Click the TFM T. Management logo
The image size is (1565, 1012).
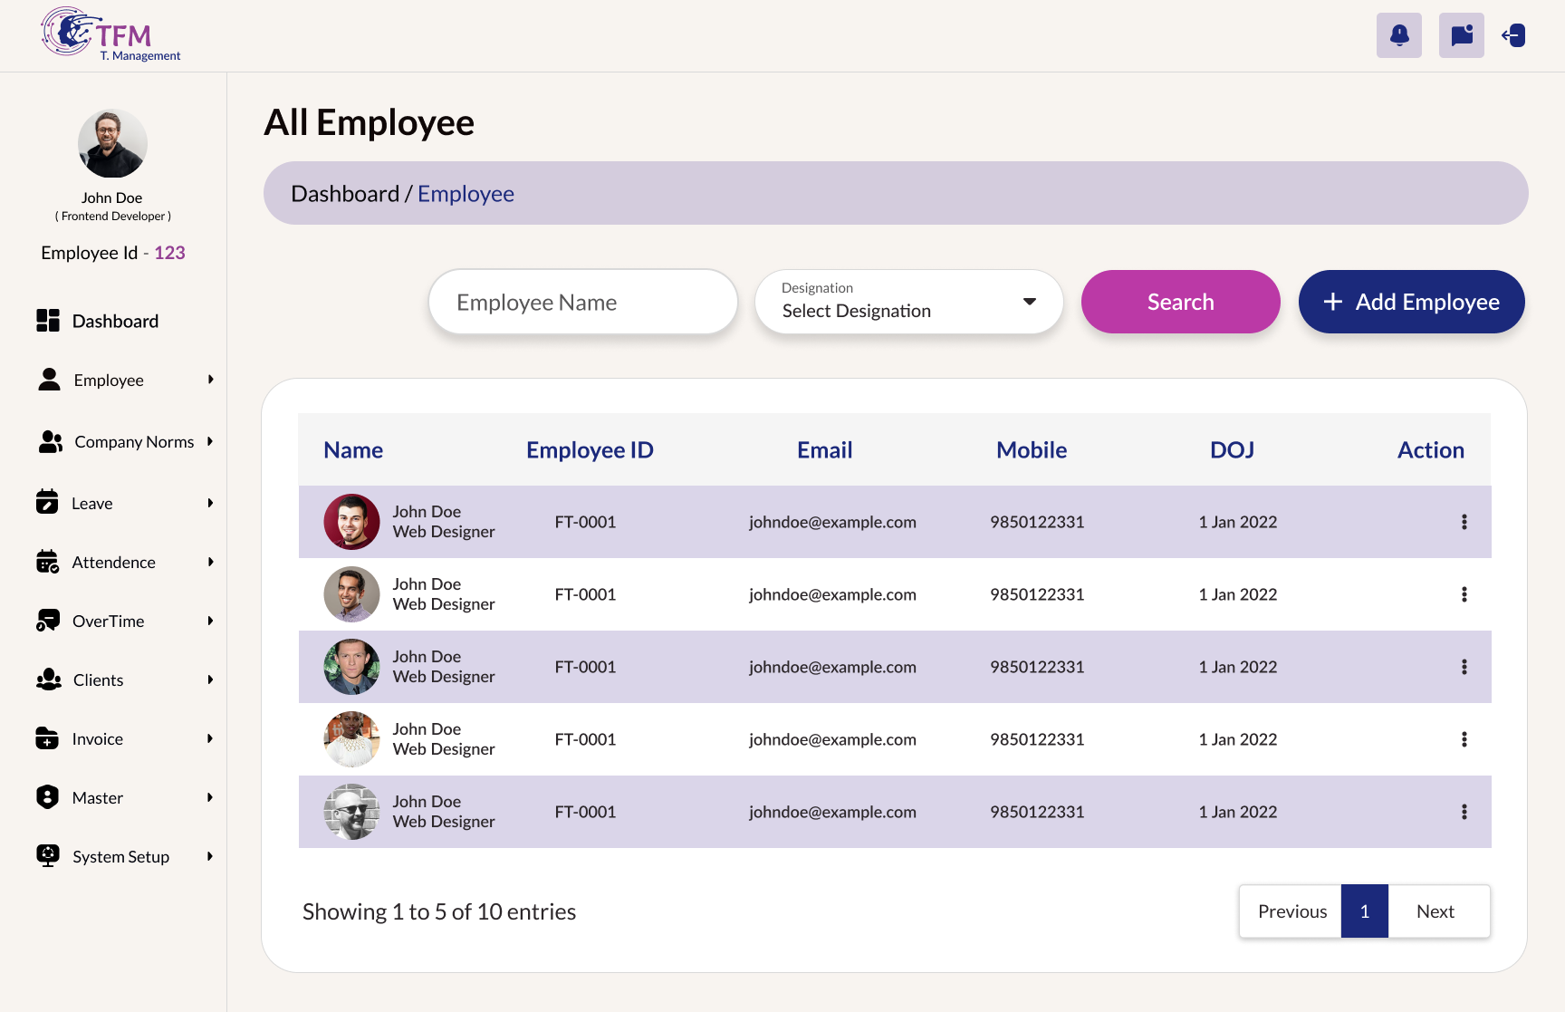[110, 34]
